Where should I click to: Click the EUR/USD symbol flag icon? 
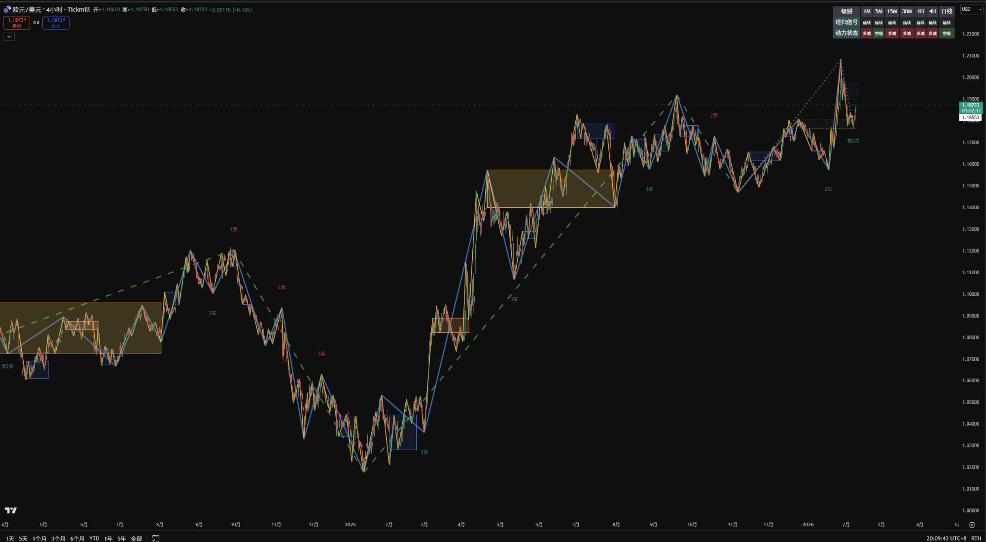pos(7,9)
